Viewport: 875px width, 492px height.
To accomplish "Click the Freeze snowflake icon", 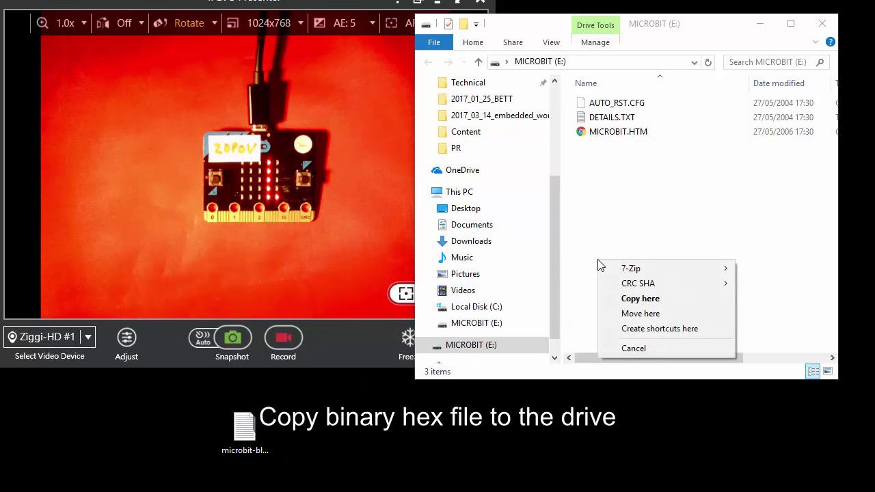I will (407, 338).
